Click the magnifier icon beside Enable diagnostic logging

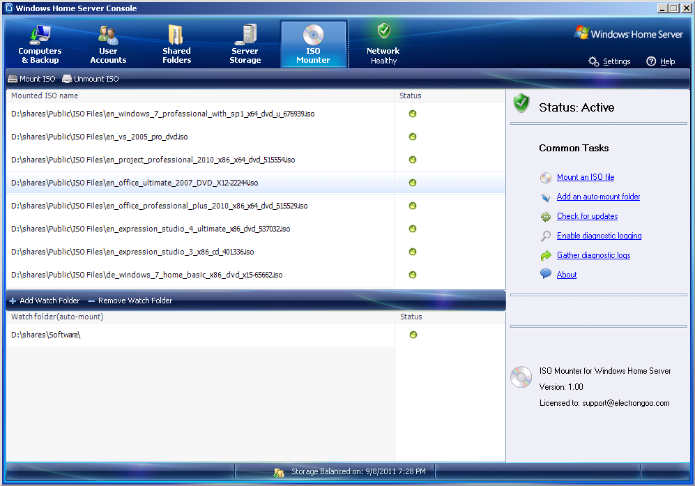(x=546, y=236)
